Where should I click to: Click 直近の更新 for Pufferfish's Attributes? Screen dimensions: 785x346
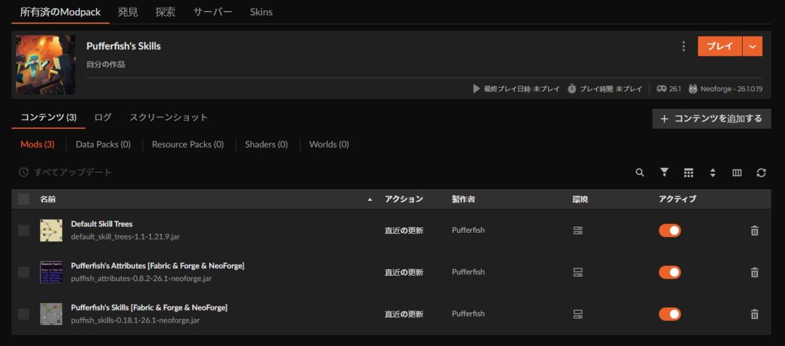click(x=404, y=272)
